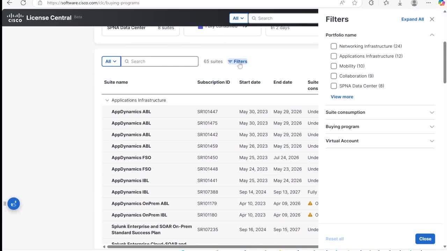
Task: Collapse the Applications Infrastructure group
Action: pos(107,100)
